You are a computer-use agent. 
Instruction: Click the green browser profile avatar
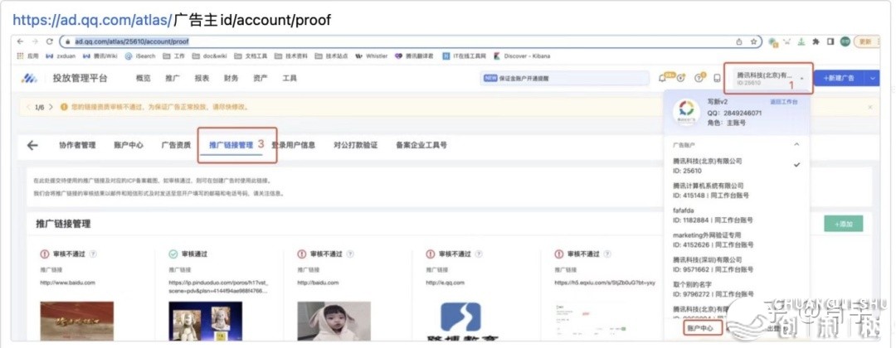point(845,41)
